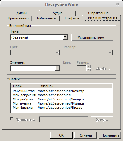The width and height of the screenshot is (123, 141).
Task: Click the Привязать к path input field
Action: [x=64, y=119]
